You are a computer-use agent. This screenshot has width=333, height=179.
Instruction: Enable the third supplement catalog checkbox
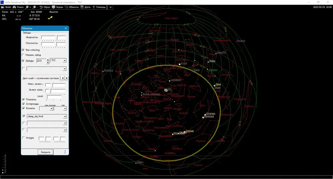pos(24,129)
